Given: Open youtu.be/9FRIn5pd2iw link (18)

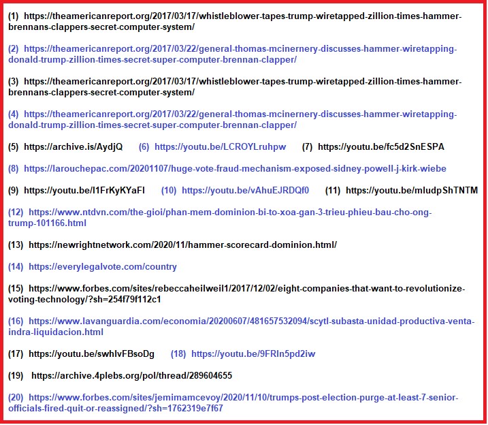Looking at the screenshot, I should (x=253, y=353).
